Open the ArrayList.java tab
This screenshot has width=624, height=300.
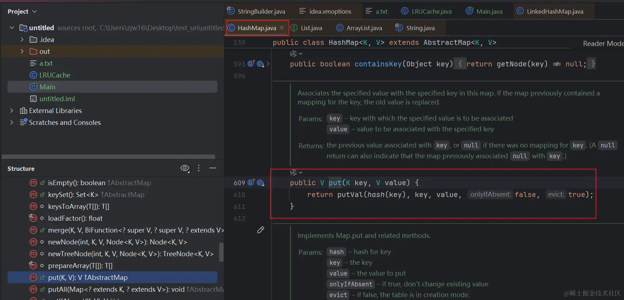(359, 28)
